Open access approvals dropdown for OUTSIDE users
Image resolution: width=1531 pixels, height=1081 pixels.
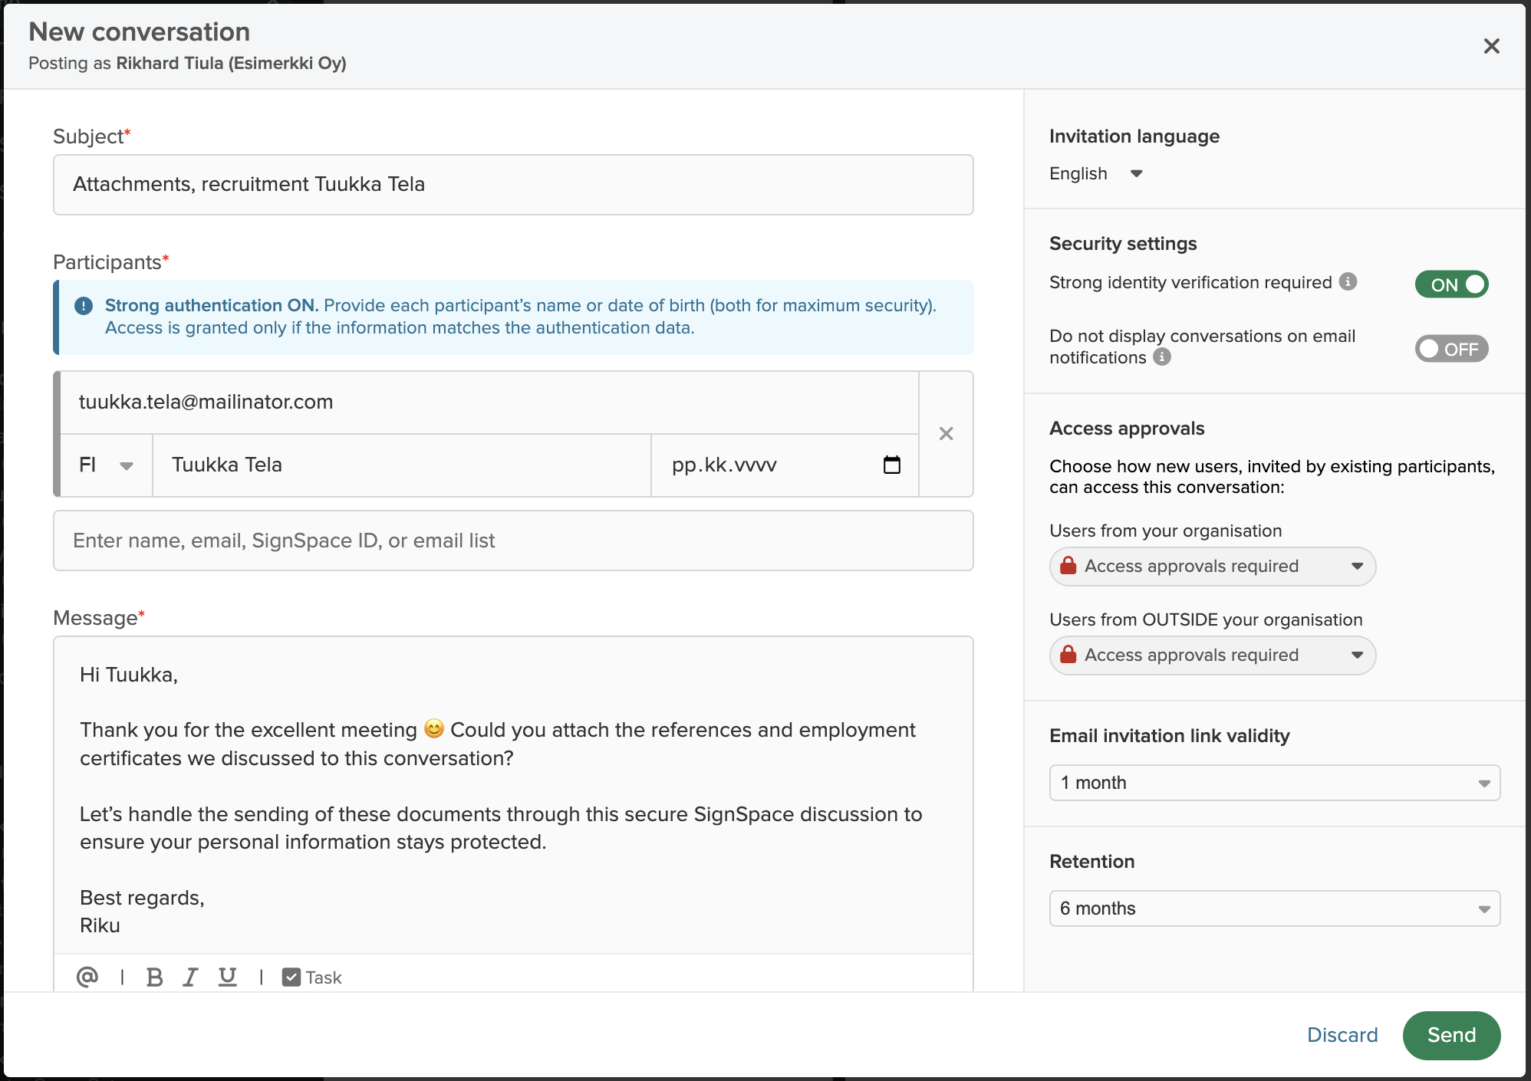point(1212,655)
